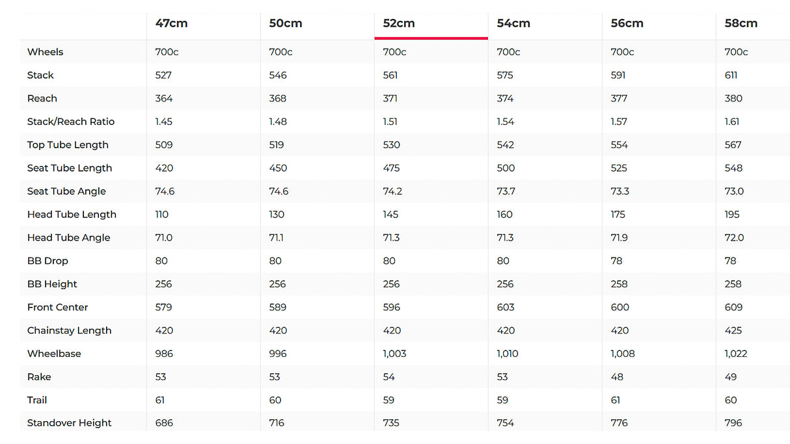The width and height of the screenshot is (790, 444).
Task: Select the Stack row label
Action: point(40,75)
